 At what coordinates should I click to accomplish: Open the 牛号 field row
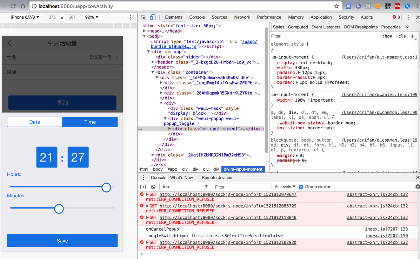tap(62, 57)
